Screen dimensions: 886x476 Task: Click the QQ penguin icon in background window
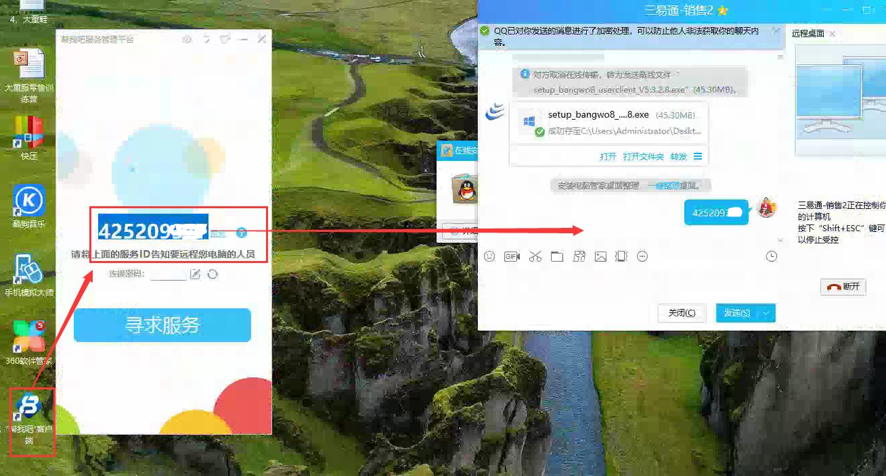466,189
